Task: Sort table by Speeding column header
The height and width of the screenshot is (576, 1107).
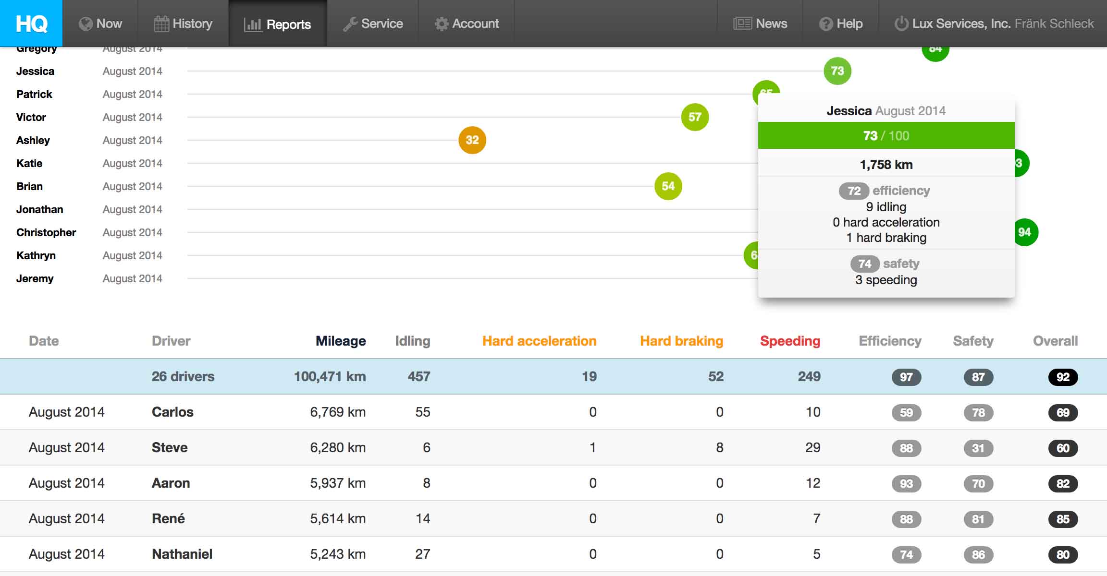Action: (x=790, y=341)
